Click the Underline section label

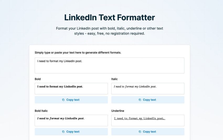point(118,111)
